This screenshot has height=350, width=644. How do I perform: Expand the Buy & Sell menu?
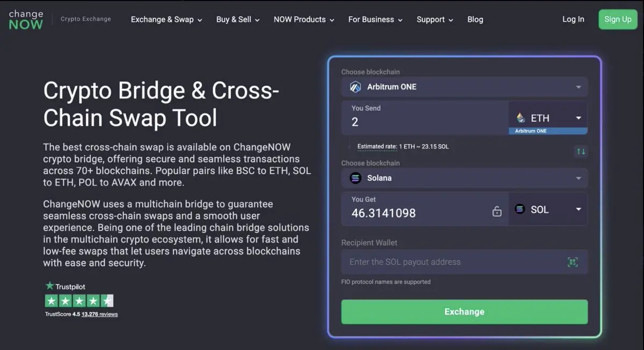point(238,19)
